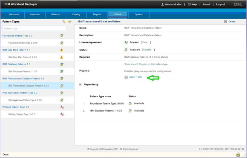Image resolution: width=247 pixels, height=158 pixels.
Task: Click Show me all Plug-ins link
Action: tap(146, 64)
